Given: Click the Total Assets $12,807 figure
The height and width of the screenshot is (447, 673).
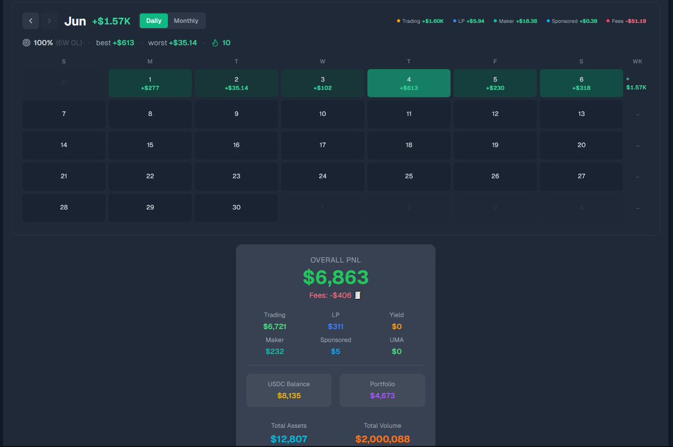Looking at the screenshot, I should click(x=289, y=439).
